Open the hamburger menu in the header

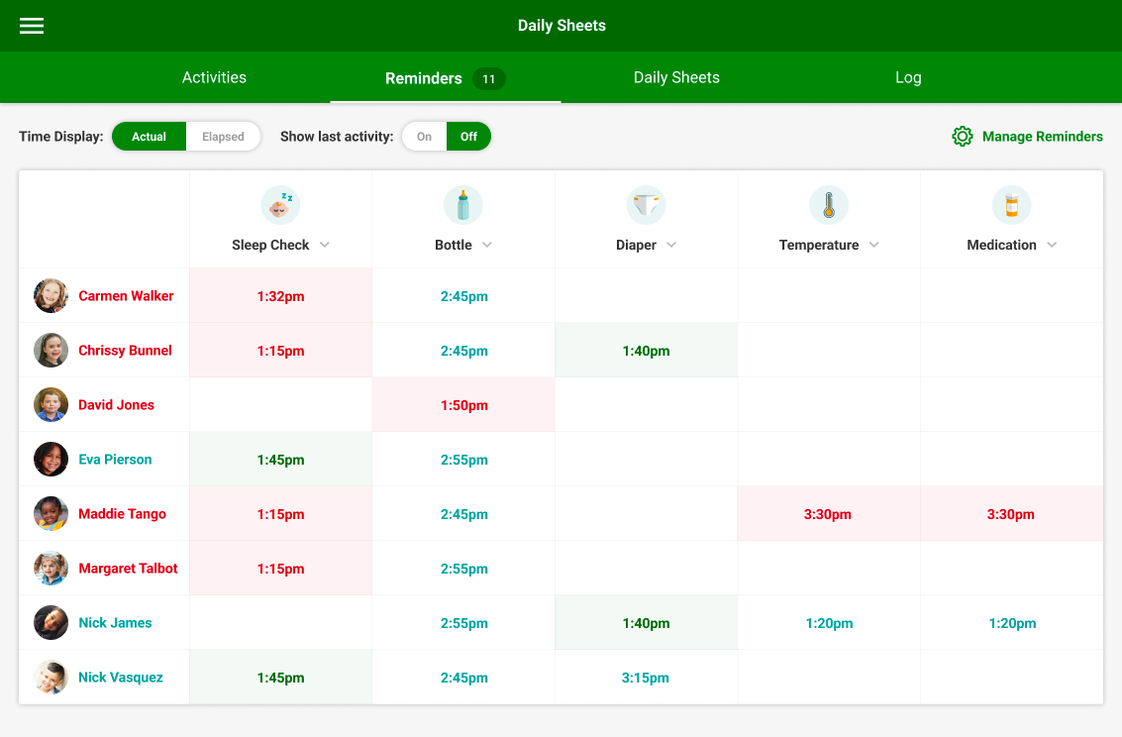(x=31, y=26)
